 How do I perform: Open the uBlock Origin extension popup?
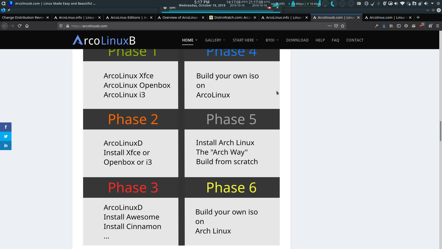[x=422, y=26]
